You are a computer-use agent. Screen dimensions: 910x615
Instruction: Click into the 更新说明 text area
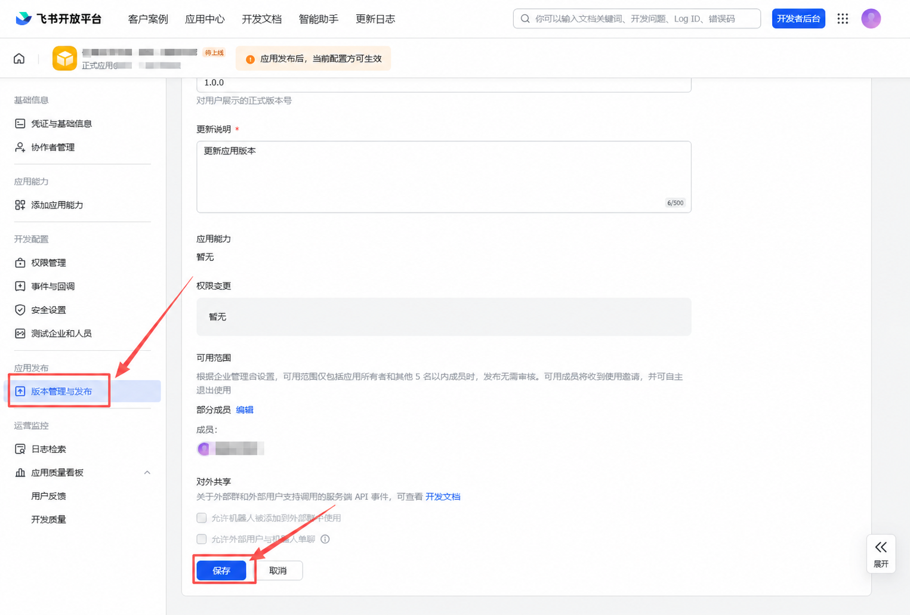444,177
